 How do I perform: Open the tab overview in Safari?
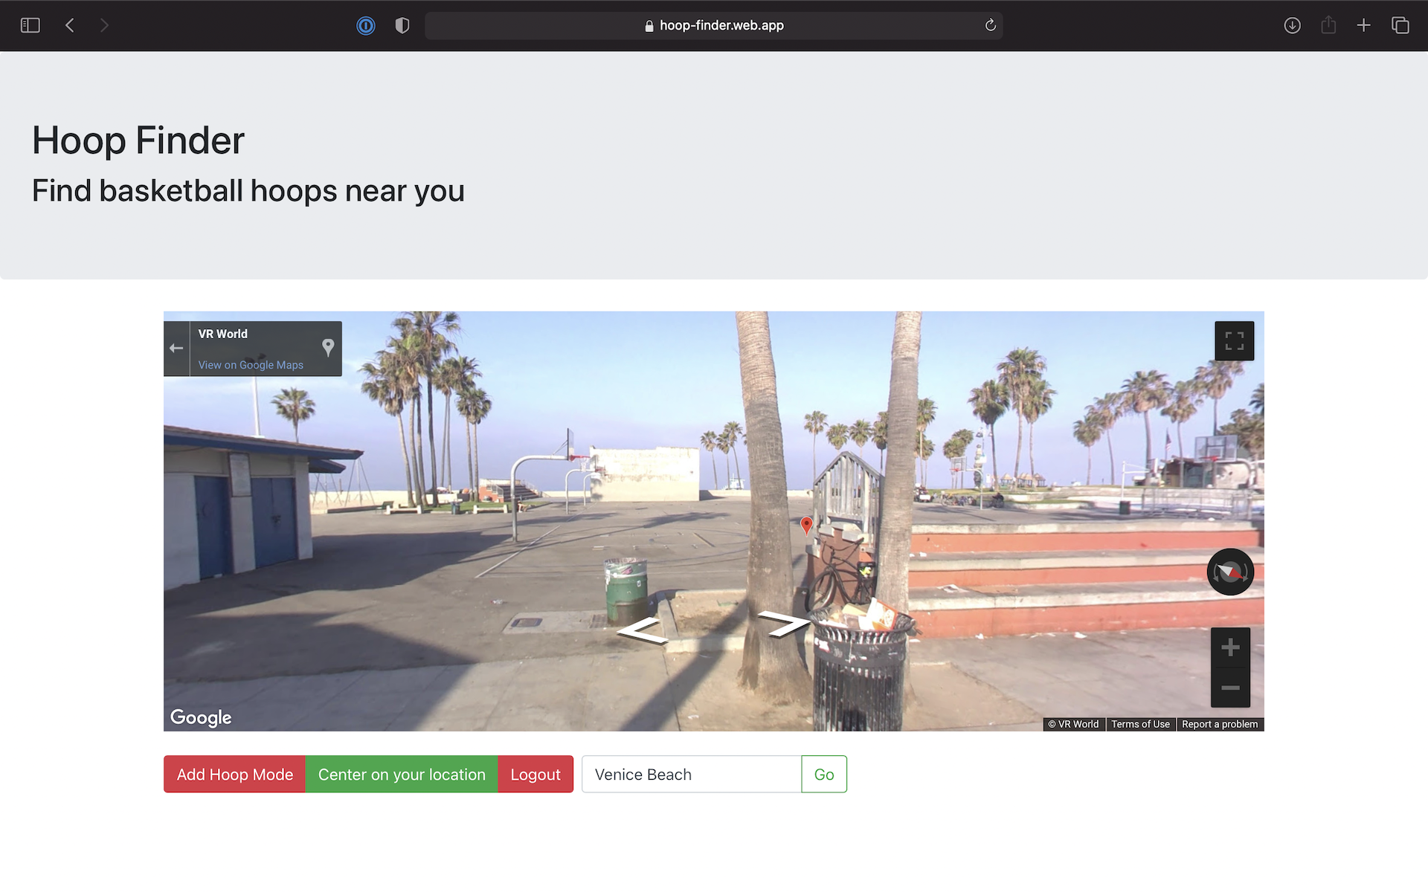(x=1400, y=25)
